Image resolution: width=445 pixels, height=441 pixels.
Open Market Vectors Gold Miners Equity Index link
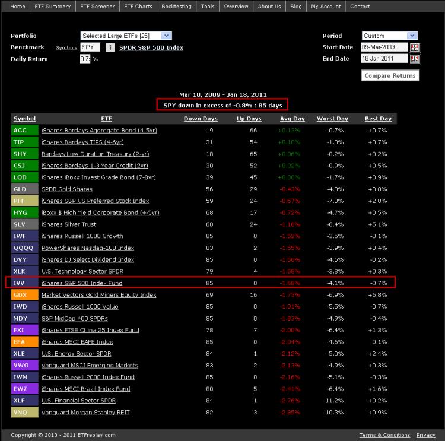(98, 295)
